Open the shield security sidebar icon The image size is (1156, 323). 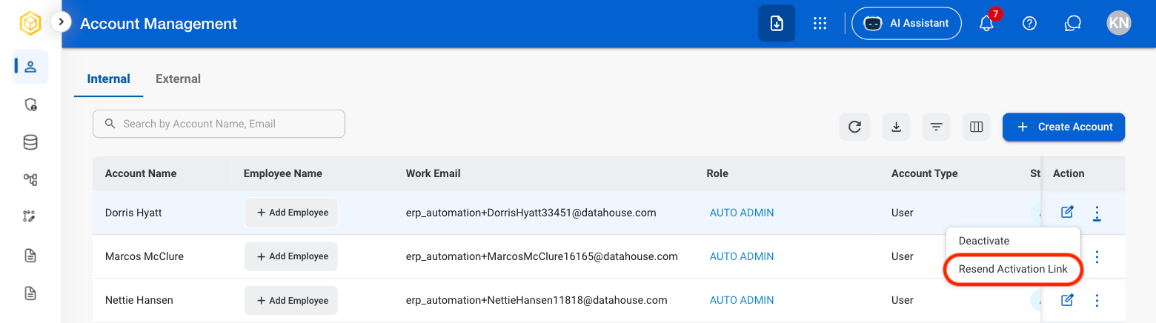click(x=30, y=104)
